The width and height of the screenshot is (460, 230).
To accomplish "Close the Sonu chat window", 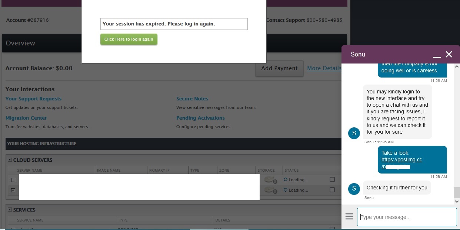I will tap(449, 54).
